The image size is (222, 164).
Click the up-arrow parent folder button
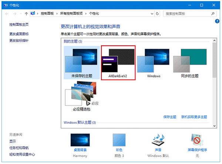26,14
